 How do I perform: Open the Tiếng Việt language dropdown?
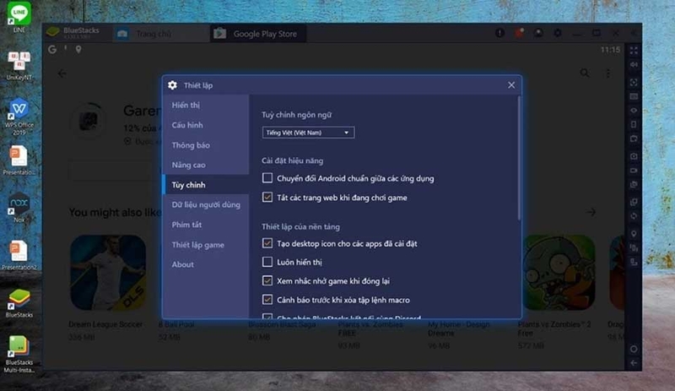tap(308, 133)
